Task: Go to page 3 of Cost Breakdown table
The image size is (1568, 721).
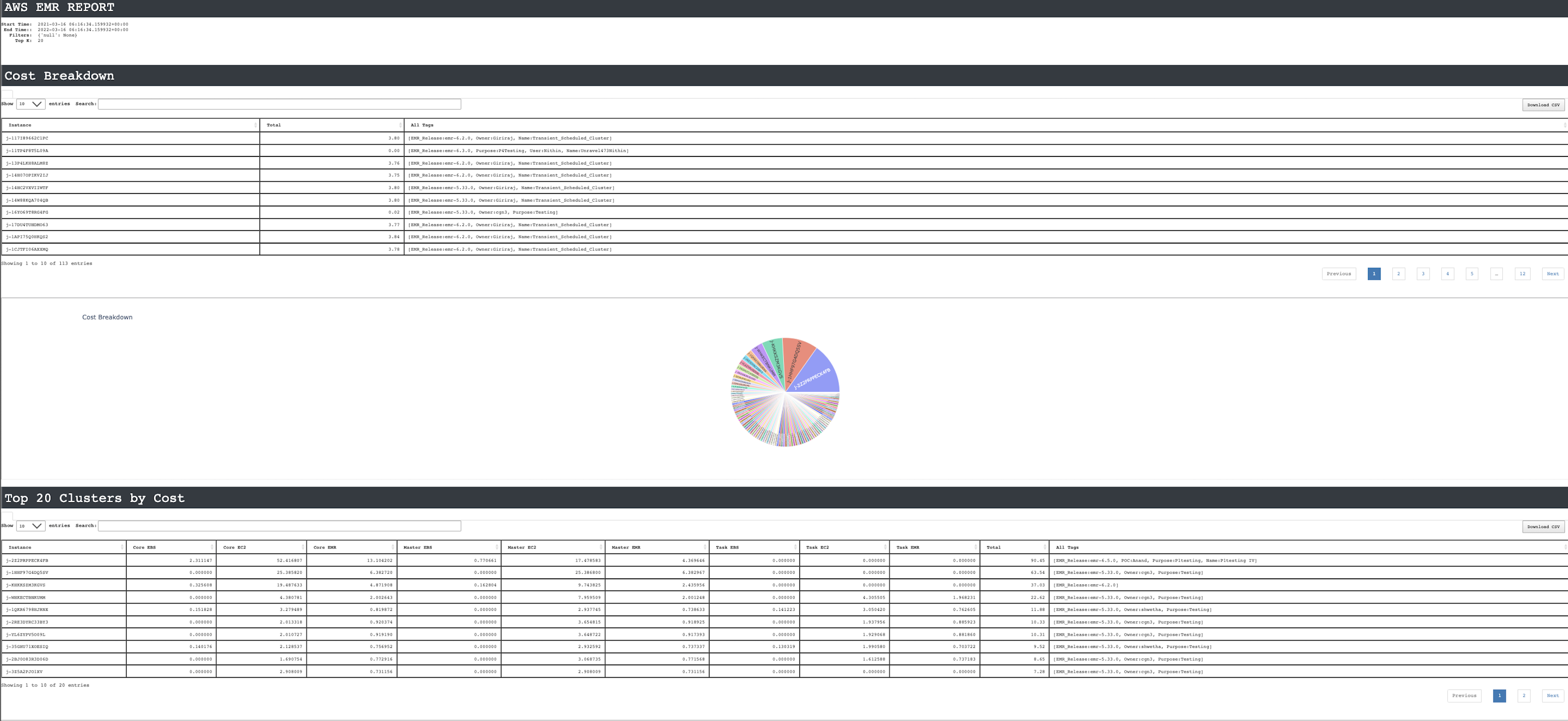Action: 1422,274
